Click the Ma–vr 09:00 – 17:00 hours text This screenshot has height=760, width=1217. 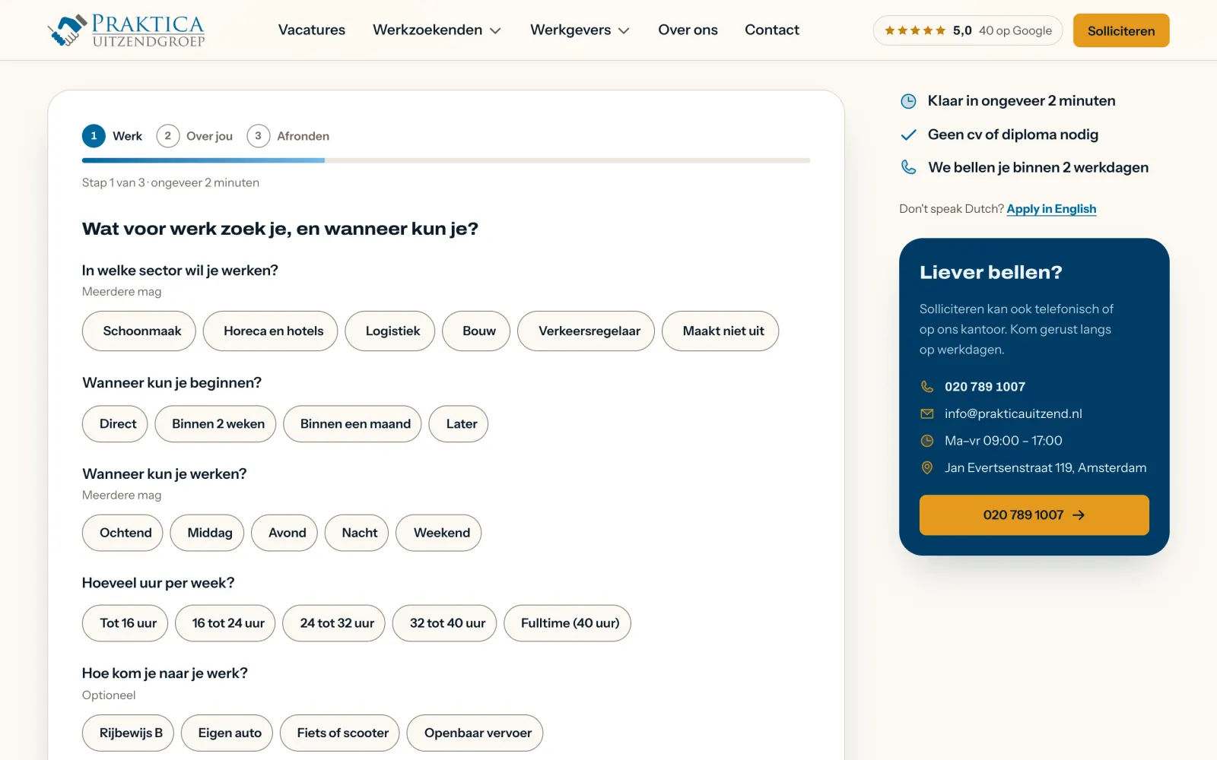tap(1003, 441)
